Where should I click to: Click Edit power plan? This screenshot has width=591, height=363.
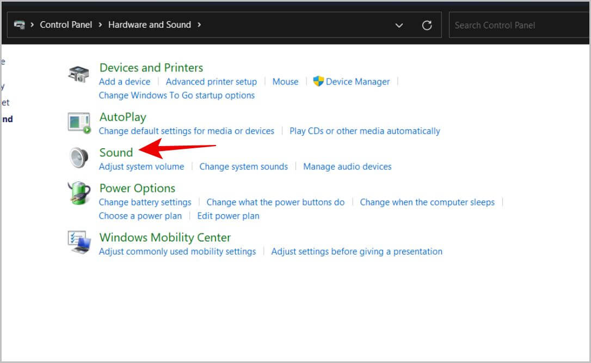pyautogui.click(x=228, y=216)
